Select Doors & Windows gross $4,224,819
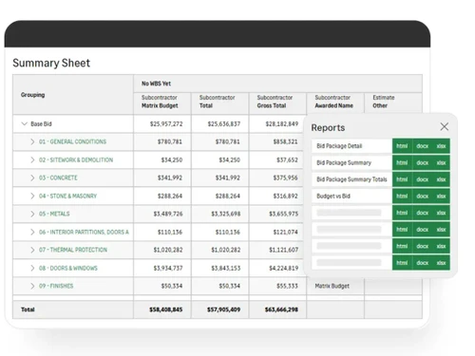The width and height of the screenshot is (475, 356). point(284,268)
